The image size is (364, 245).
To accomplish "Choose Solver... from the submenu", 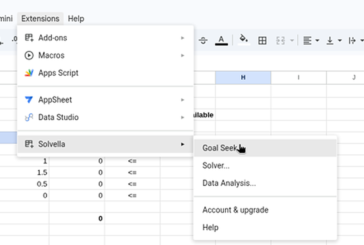I will click(265, 166).
